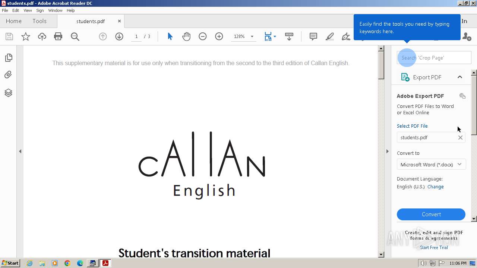Click the Start Free Trial link

click(434, 248)
